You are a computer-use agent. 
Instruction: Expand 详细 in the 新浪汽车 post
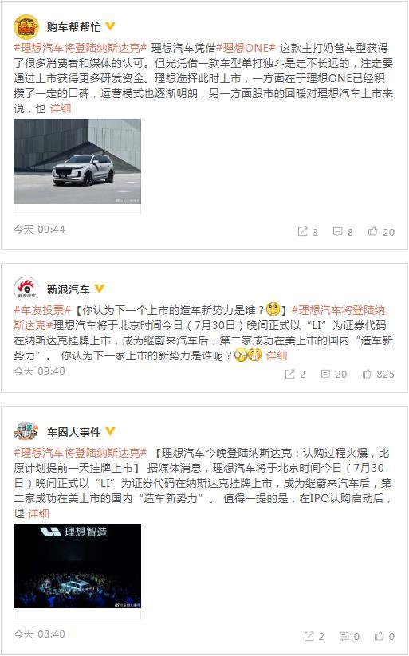click(277, 355)
